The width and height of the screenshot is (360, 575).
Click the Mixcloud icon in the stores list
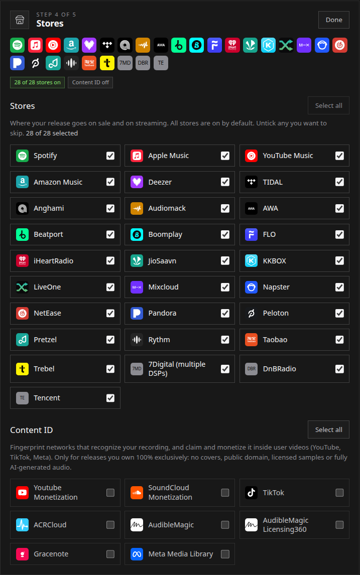tap(137, 287)
